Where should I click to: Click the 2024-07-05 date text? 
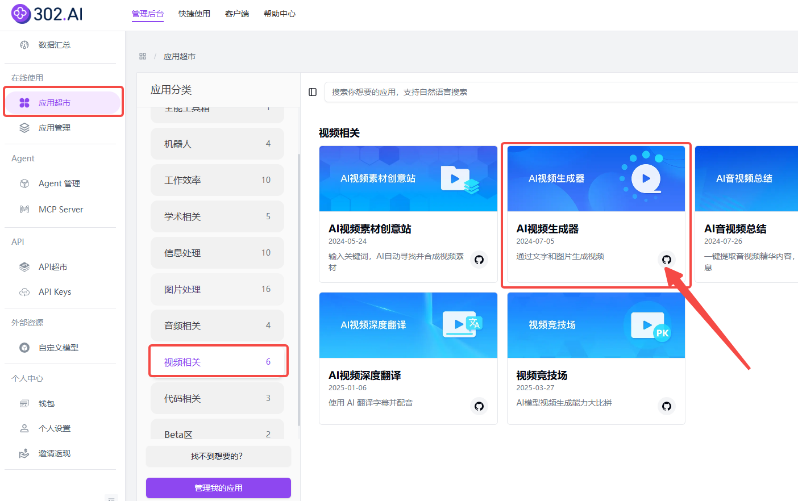(535, 241)
